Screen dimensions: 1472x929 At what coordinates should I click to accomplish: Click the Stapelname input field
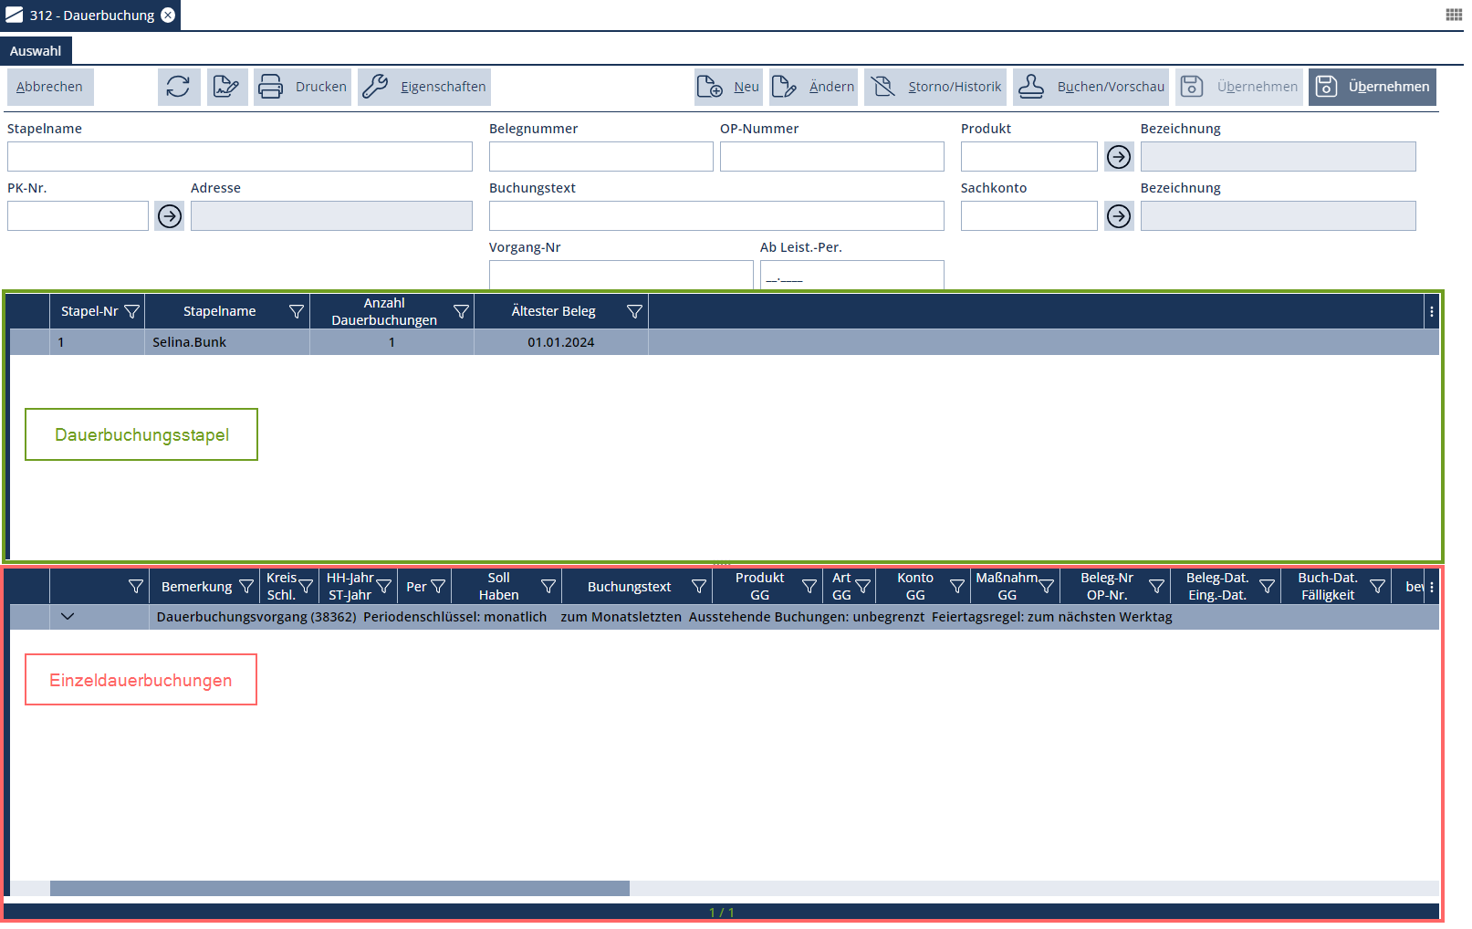pos(239,157)
